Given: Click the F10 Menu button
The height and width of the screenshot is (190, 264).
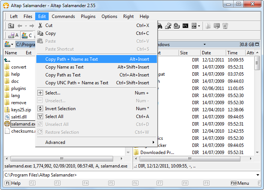Looking at the screenshot, I should (240, 183).
